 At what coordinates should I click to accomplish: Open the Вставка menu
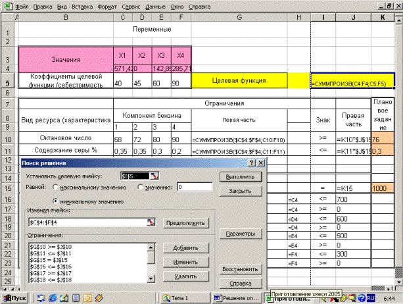coord(82,7)
